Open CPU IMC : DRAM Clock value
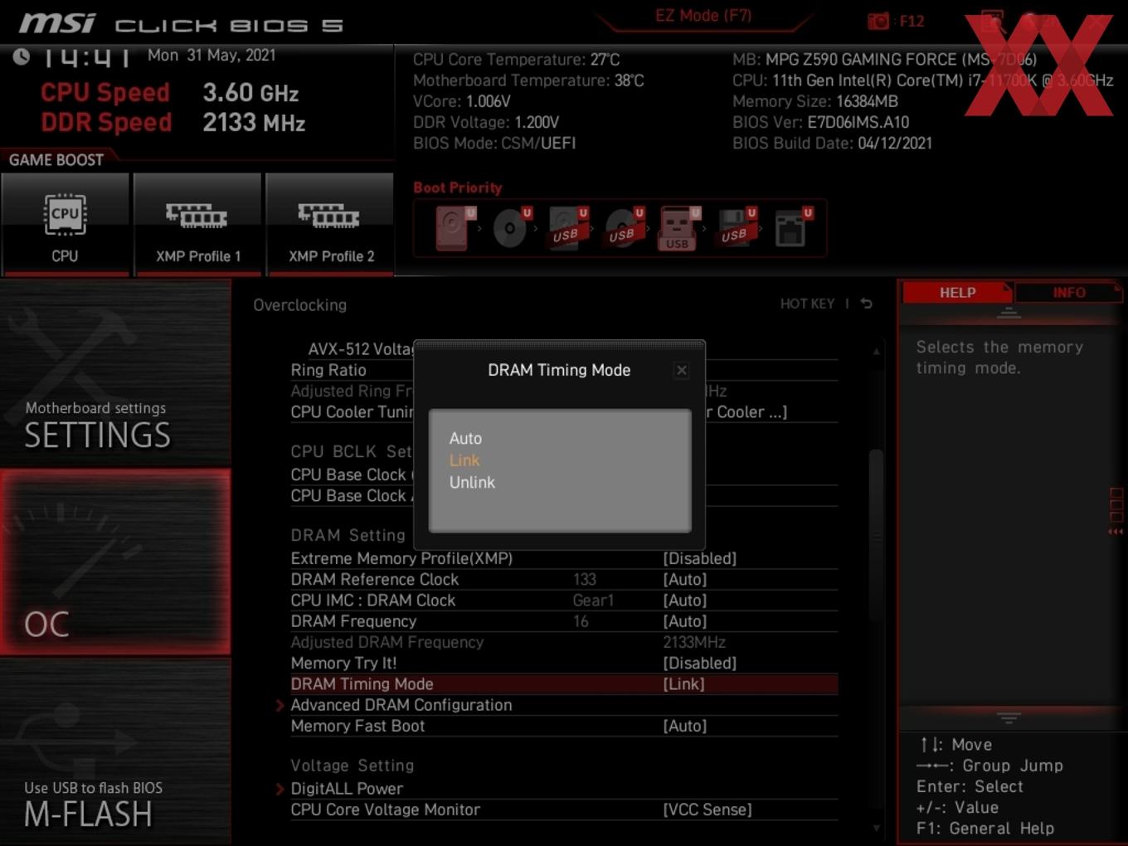 (x=684, y=600)
